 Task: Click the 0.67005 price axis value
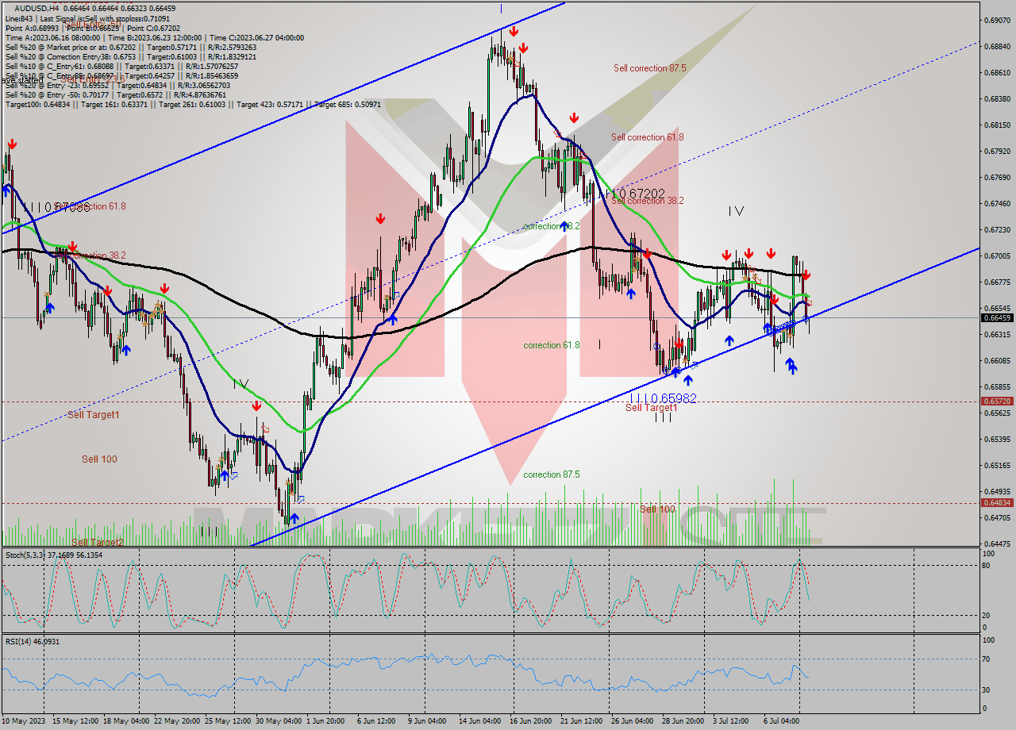click(x=998, y=255)
